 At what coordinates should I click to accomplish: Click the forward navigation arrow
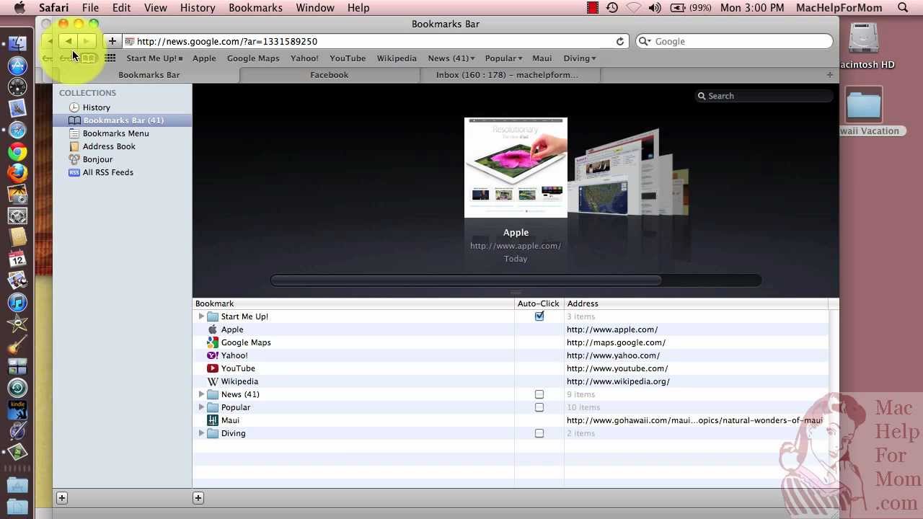click(x=87, y=41)
